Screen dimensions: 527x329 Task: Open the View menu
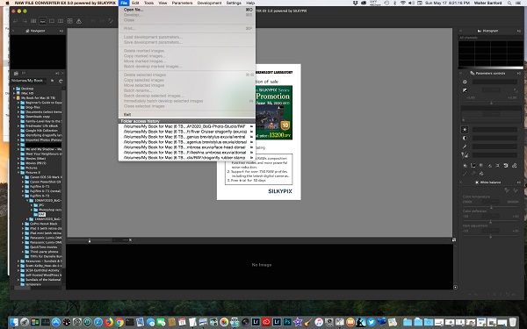[162, 3]
